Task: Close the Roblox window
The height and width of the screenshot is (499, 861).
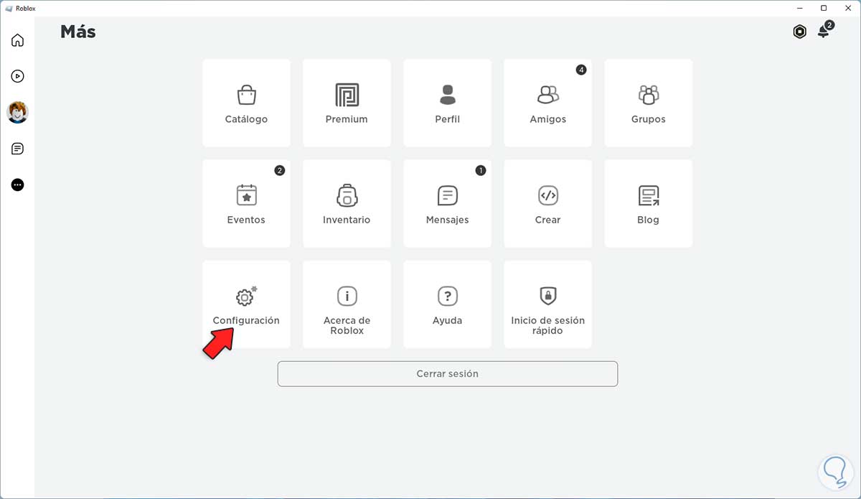Action: pos(847,8)
